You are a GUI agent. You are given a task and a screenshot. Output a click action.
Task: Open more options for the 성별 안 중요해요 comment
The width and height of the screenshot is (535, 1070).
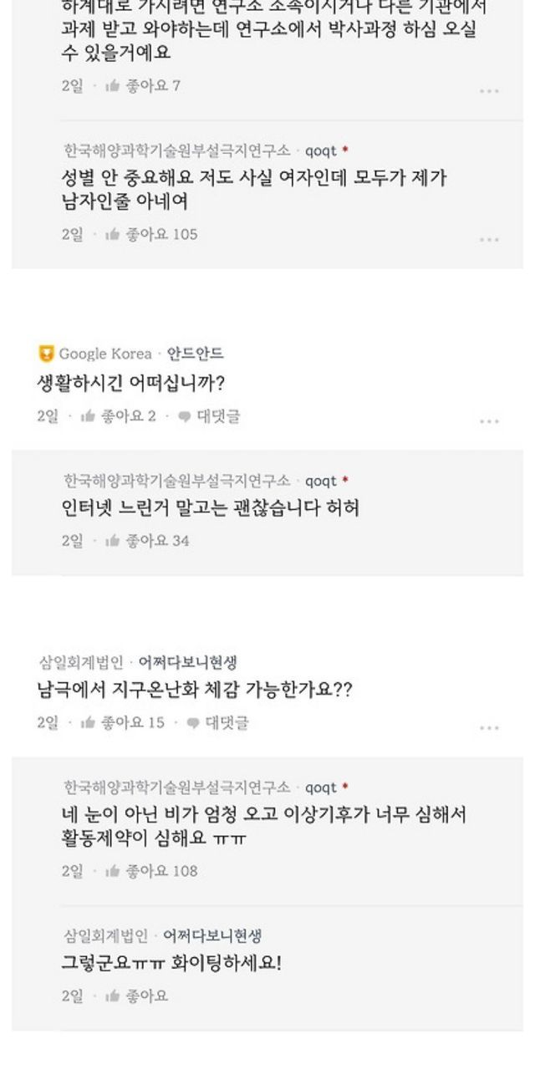pos(489,240)
